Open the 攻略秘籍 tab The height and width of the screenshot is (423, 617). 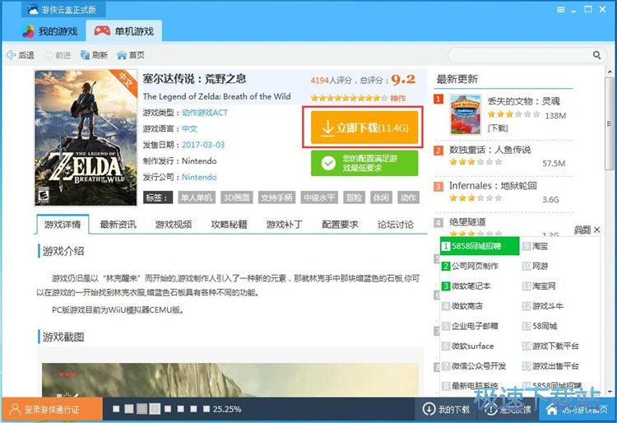pyautogui.click(x=229, y=225)
